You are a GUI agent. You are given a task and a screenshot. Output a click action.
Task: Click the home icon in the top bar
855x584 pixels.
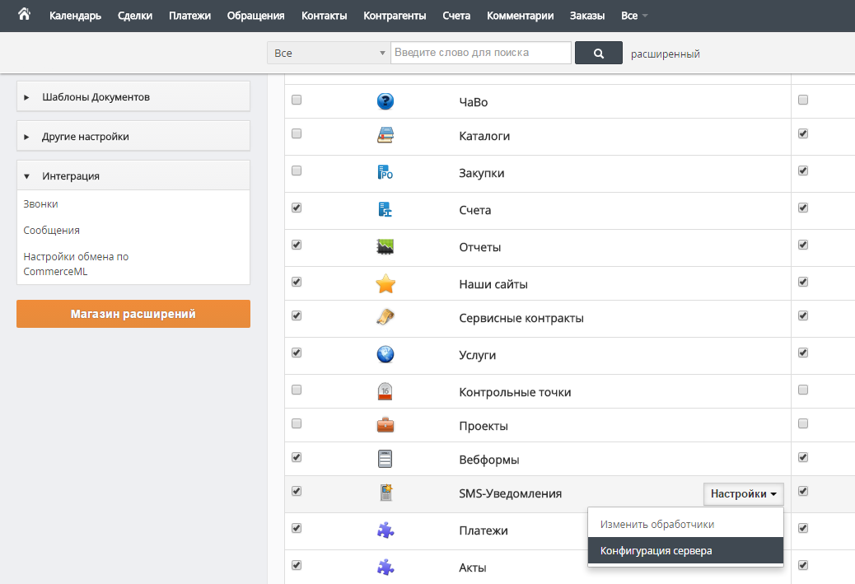point(24,15)
